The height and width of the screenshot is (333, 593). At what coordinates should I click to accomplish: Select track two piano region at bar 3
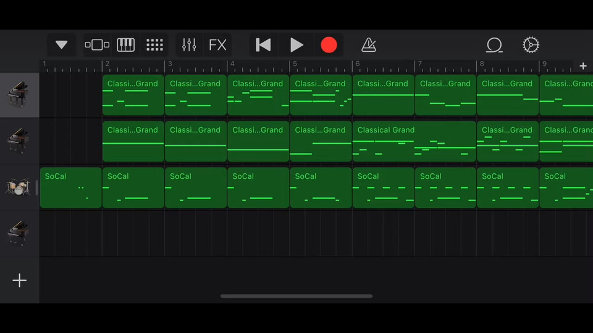[x=196, y=141]
